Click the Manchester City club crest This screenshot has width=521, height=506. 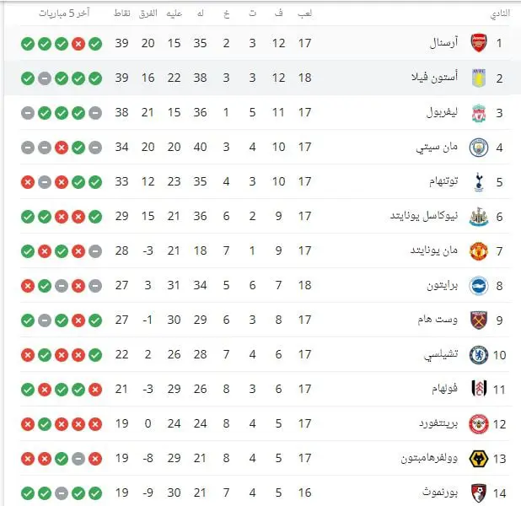click(x=479, y=148)
